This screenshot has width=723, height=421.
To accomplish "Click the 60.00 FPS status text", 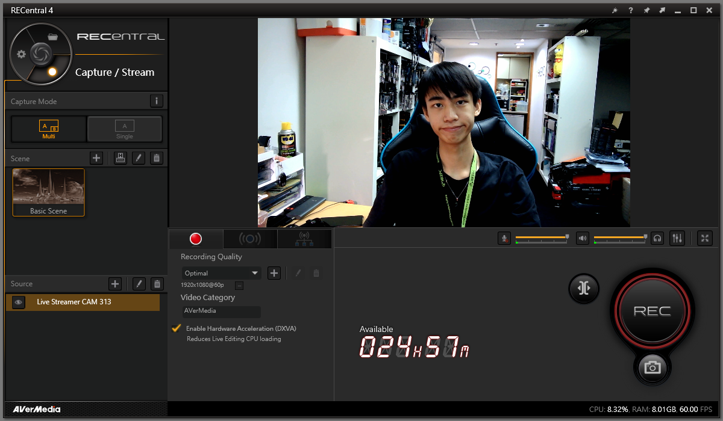I will tap(696, 410).
